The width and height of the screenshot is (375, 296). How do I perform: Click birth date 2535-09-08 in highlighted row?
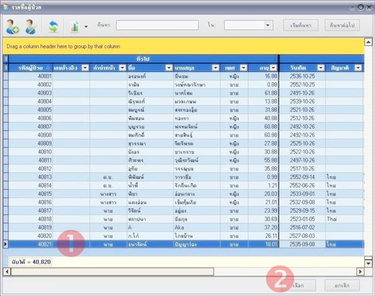click(x=302, y=244)
